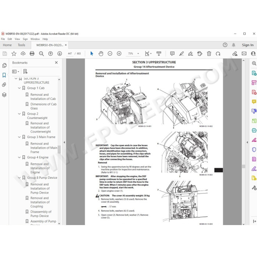Open Removal and Installation of Coupling bookmark

pyautogui.click(x=40, y=202)
